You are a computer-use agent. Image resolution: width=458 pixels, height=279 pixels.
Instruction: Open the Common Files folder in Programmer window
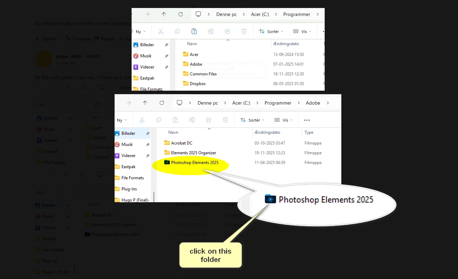point(200,74)
